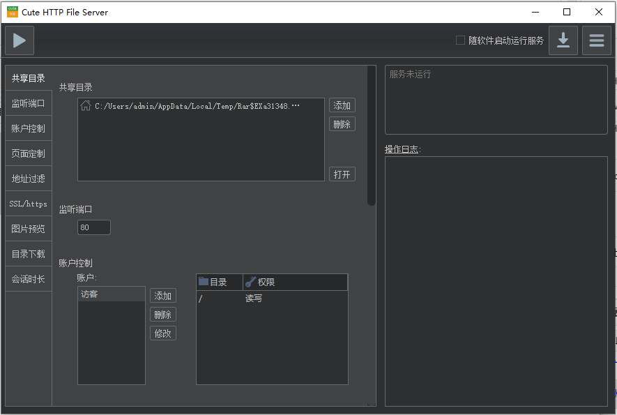617x415 pixels.
Task: Click the home icon beside shared path
Action: [x=86, y=106]
